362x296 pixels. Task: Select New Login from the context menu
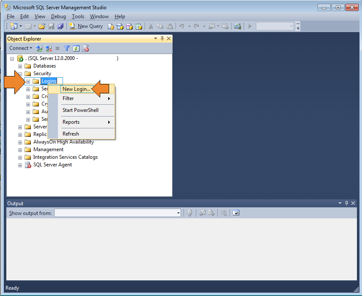(77, 89)
